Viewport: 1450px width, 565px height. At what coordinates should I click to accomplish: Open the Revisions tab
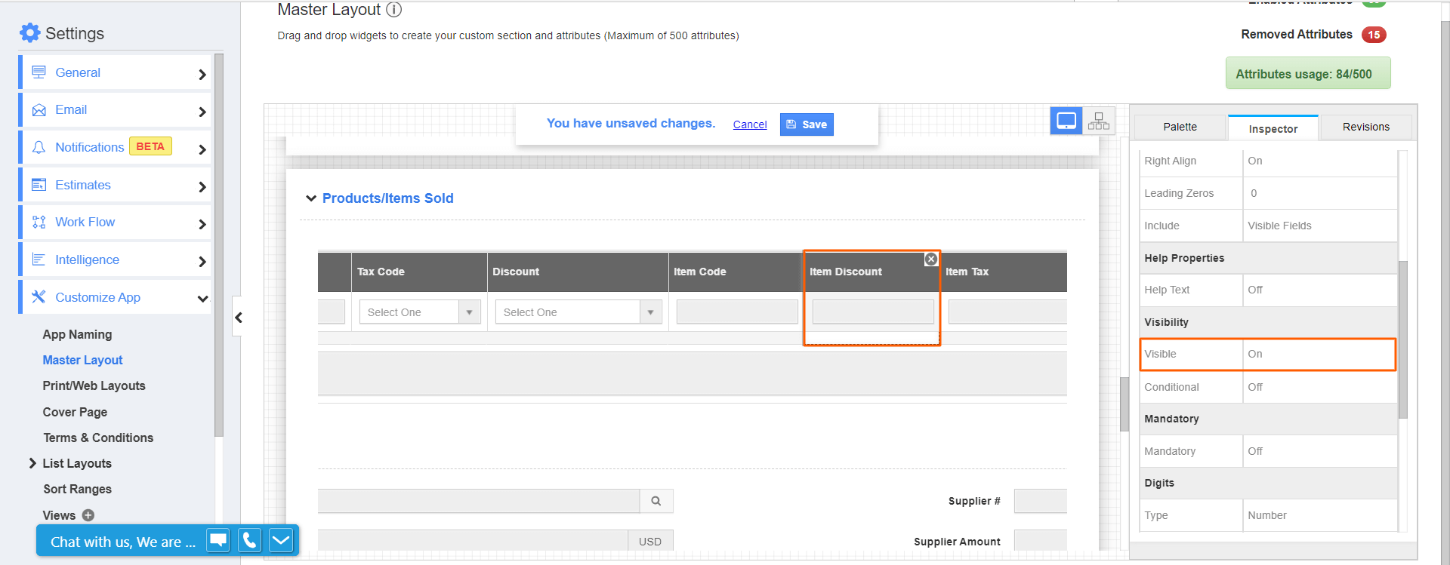click(x=1365, y=127)
